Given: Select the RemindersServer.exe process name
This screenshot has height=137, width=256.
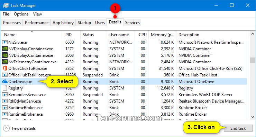Looking at the screenshot, I should click(x=27, y=95).
